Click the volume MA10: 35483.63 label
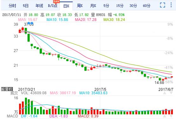 pyautogui.click(x=93, y=93)
